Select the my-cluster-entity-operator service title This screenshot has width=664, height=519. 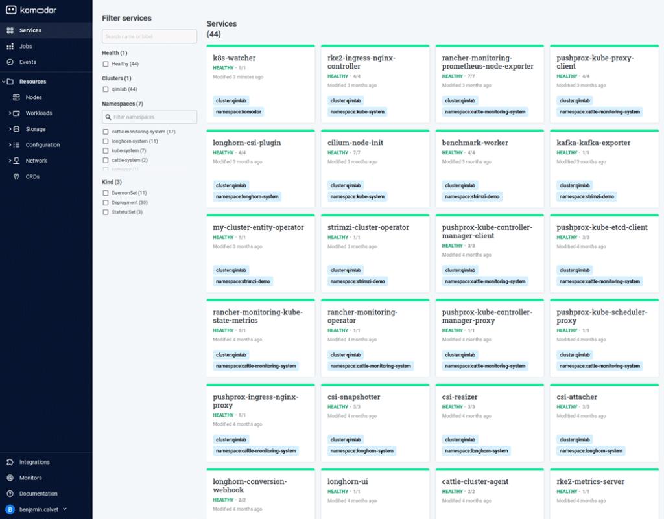pos(258,227)
